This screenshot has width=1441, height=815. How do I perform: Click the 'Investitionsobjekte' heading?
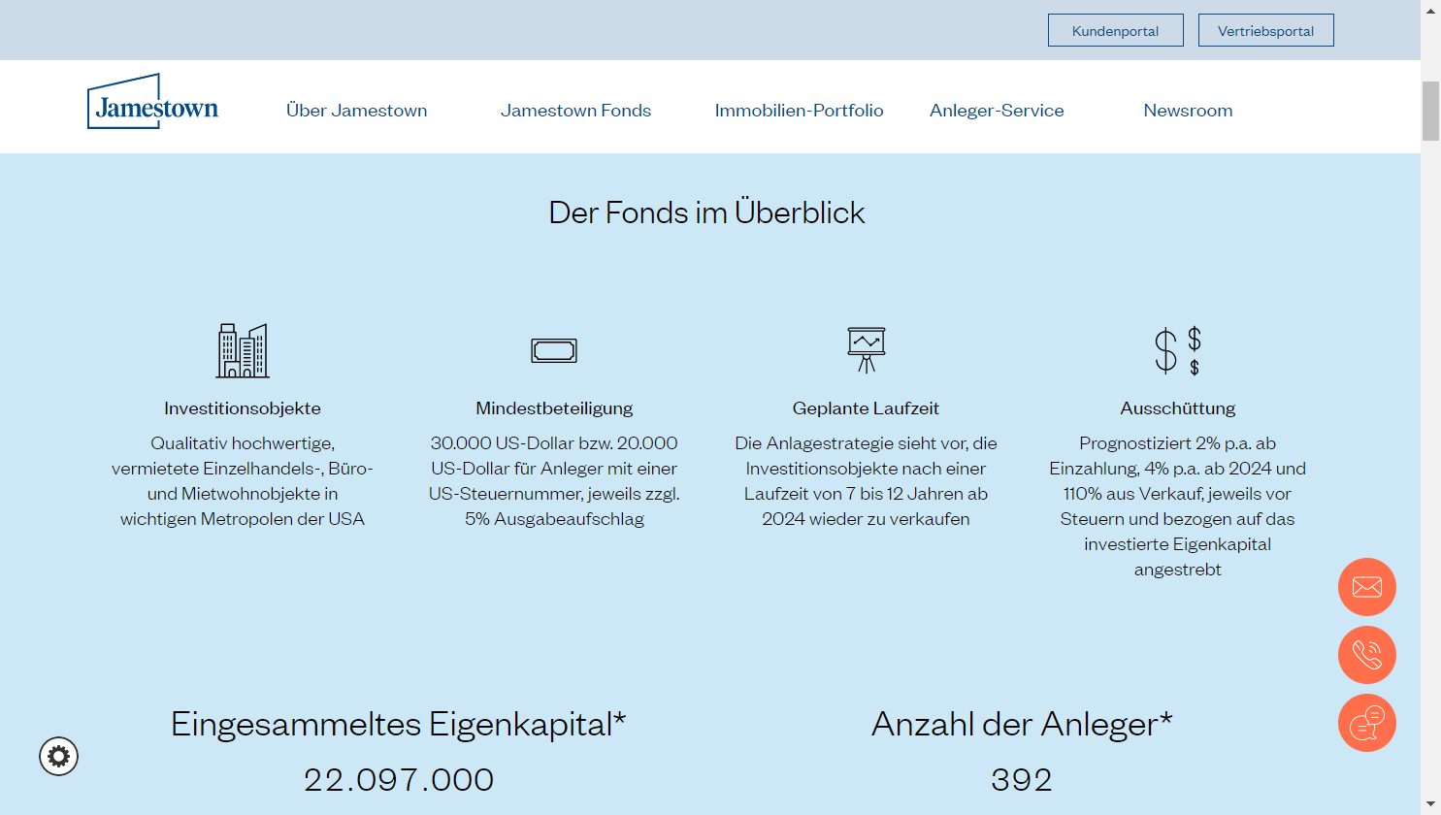[243, 408]
